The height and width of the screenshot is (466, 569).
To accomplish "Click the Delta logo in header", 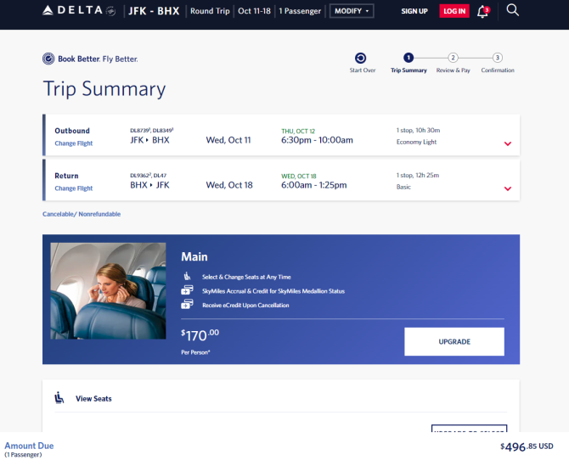I will (x=79, y=10).
